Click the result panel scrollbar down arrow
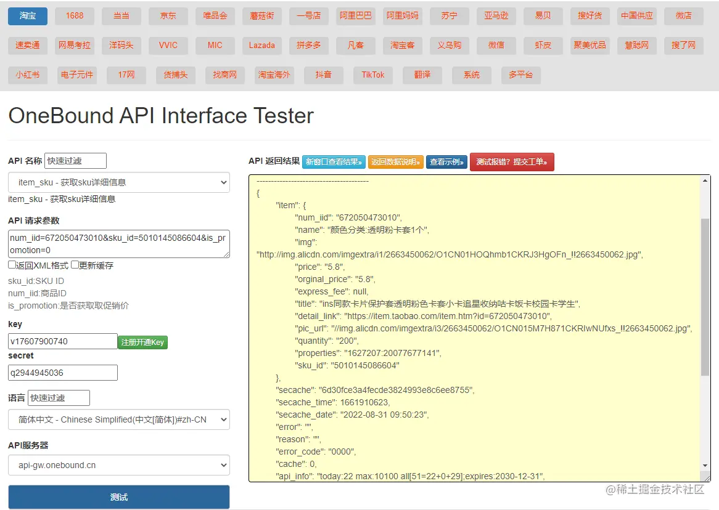This screenshot has width=719, height=510. point(705,466)
